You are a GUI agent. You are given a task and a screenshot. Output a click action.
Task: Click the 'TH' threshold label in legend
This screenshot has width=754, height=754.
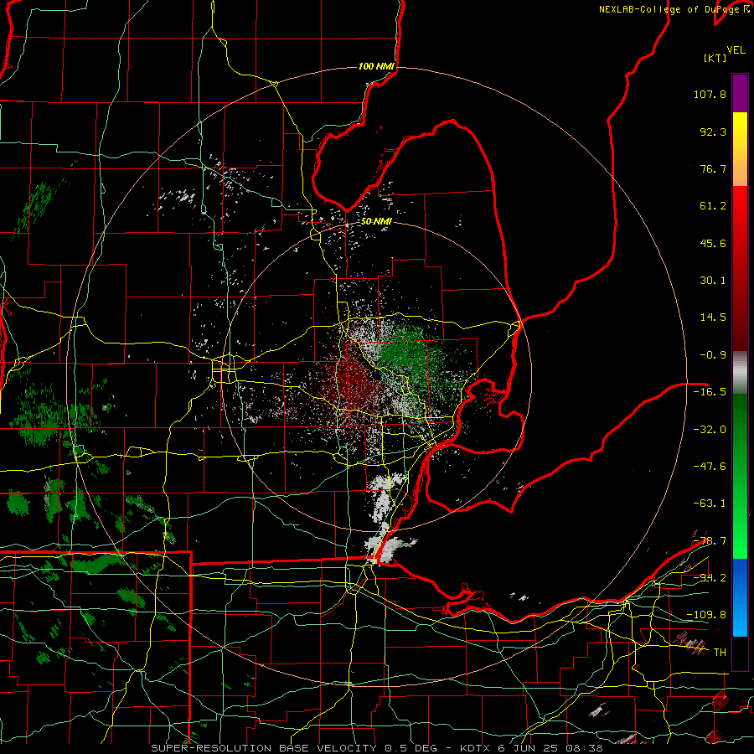(x=720, y=653)
